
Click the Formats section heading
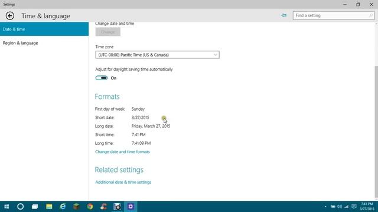coord(107,97)
